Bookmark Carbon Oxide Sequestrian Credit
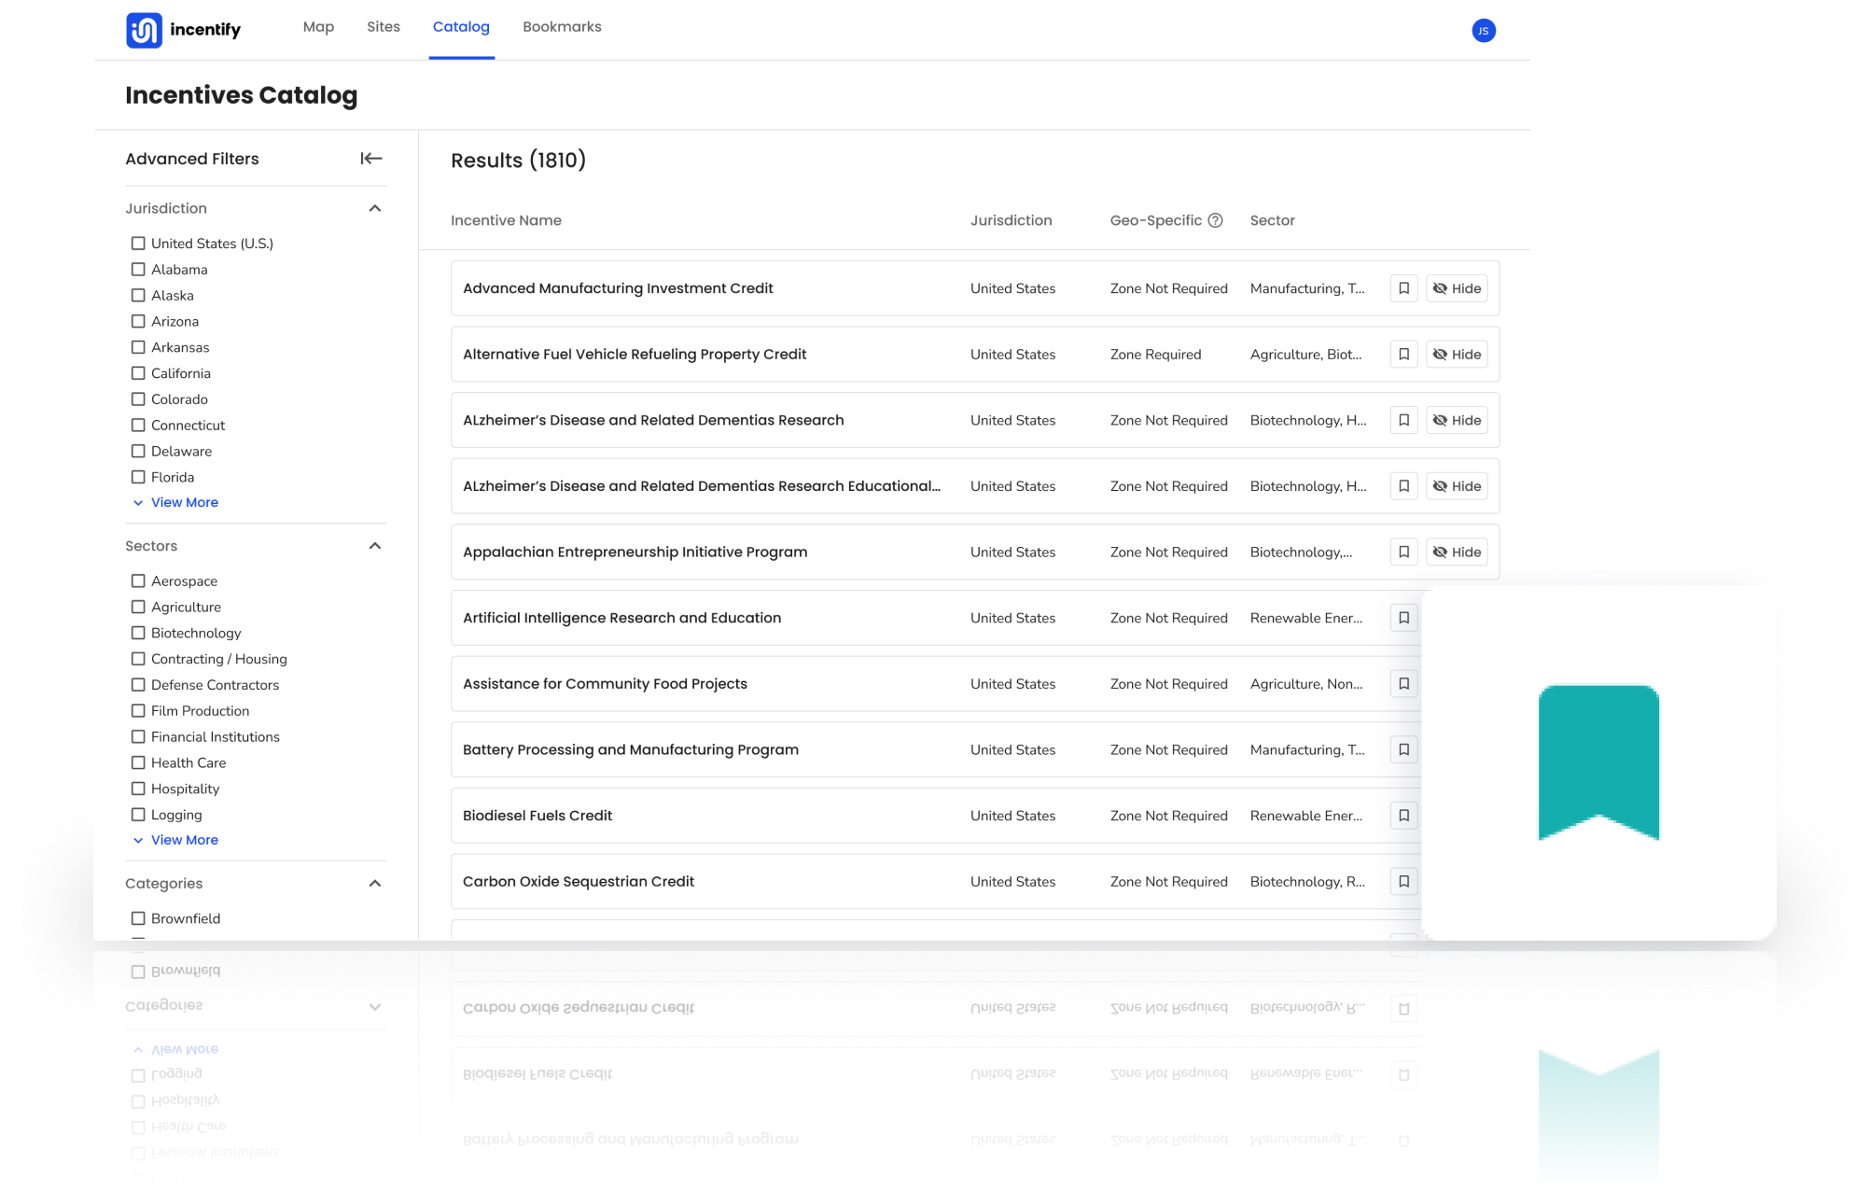The height and width of the screenshot is (1188, 1870). (x=1403, y=882)
